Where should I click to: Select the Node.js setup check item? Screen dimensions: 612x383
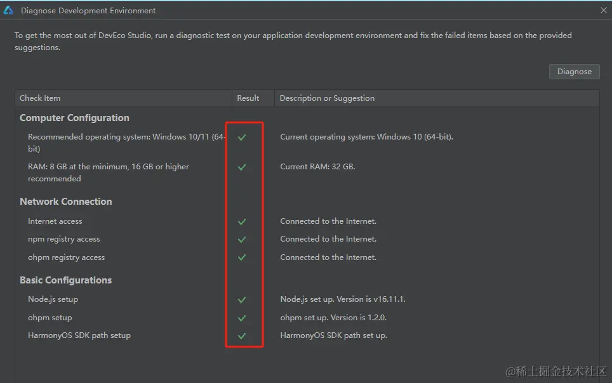click(53, 299)
